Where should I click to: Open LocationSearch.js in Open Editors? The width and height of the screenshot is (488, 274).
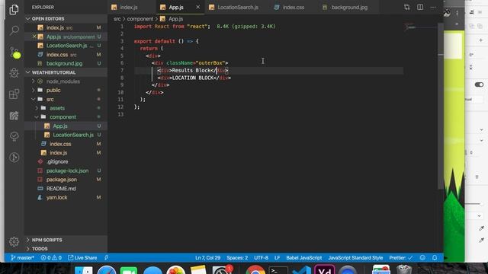[66, 46]
